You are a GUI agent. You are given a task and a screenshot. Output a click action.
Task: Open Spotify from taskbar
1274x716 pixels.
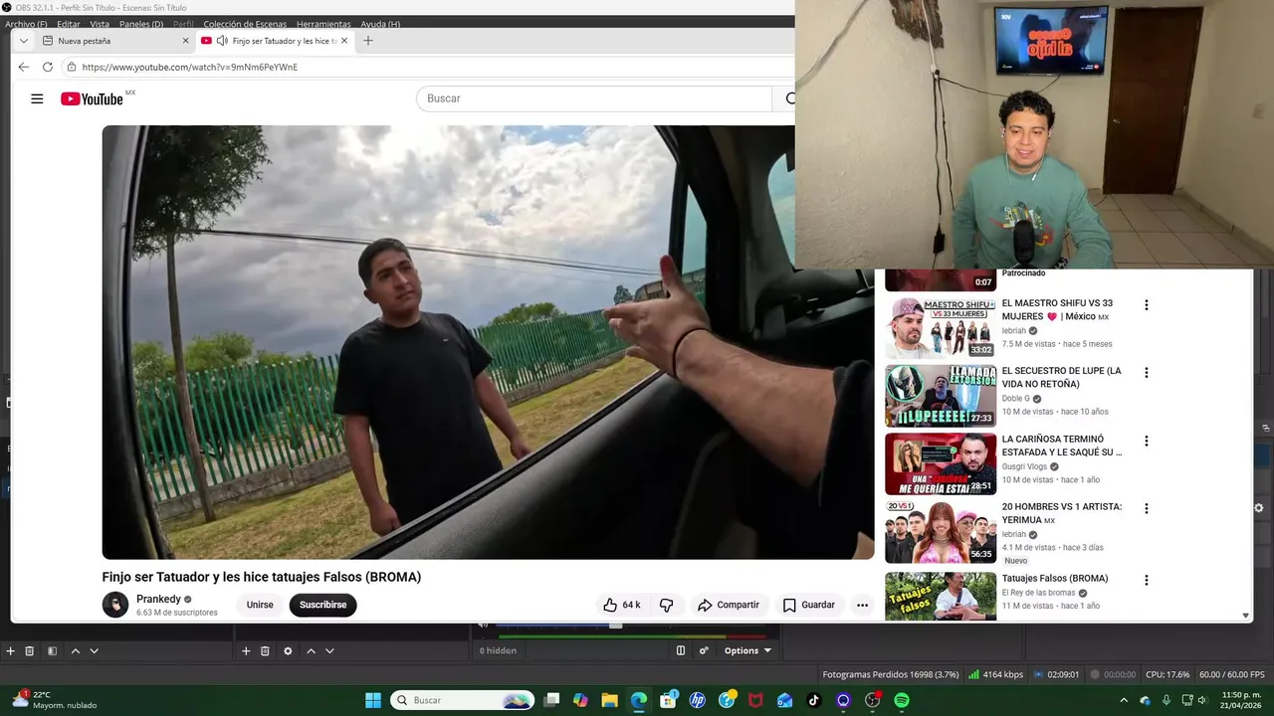coord(902,700)
